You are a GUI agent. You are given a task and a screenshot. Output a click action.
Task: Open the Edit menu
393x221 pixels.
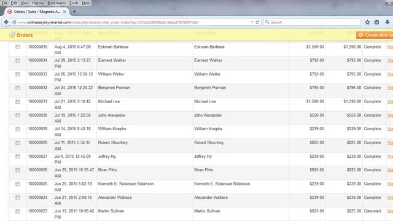[x=14, y=3]
